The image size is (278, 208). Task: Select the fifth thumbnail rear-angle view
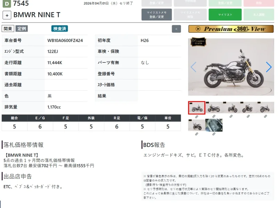[x=265, y=107]
